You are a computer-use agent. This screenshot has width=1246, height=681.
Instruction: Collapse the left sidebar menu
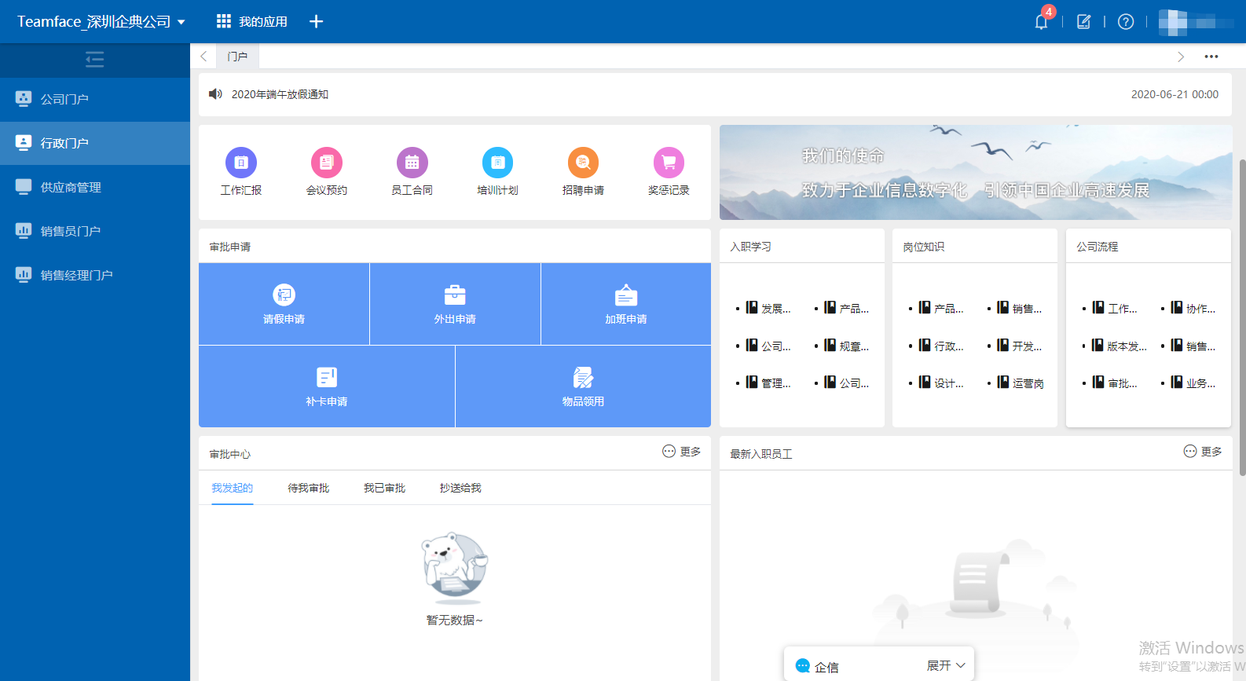(94, 60)
